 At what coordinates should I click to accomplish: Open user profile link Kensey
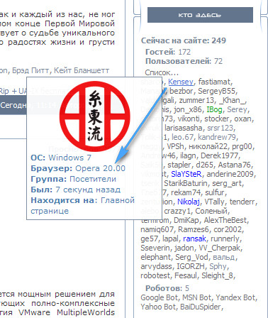(x=181, y=82)
